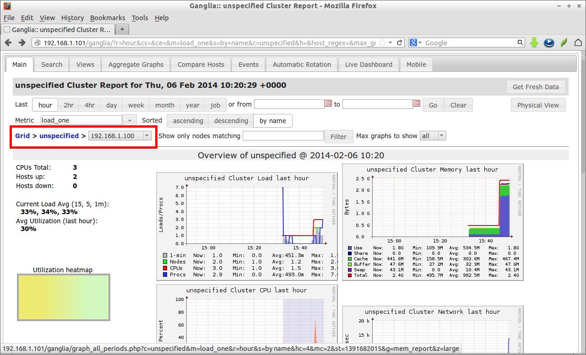Open the Max graphs to show dropdown
Viewport: 586px width, 355px height.
click(x=433, y=136)
